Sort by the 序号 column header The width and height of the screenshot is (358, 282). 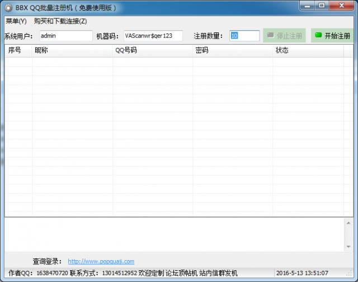pos(18,50)
